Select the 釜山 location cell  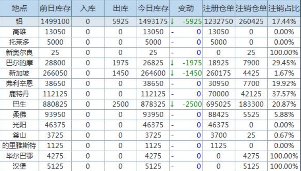19,134
